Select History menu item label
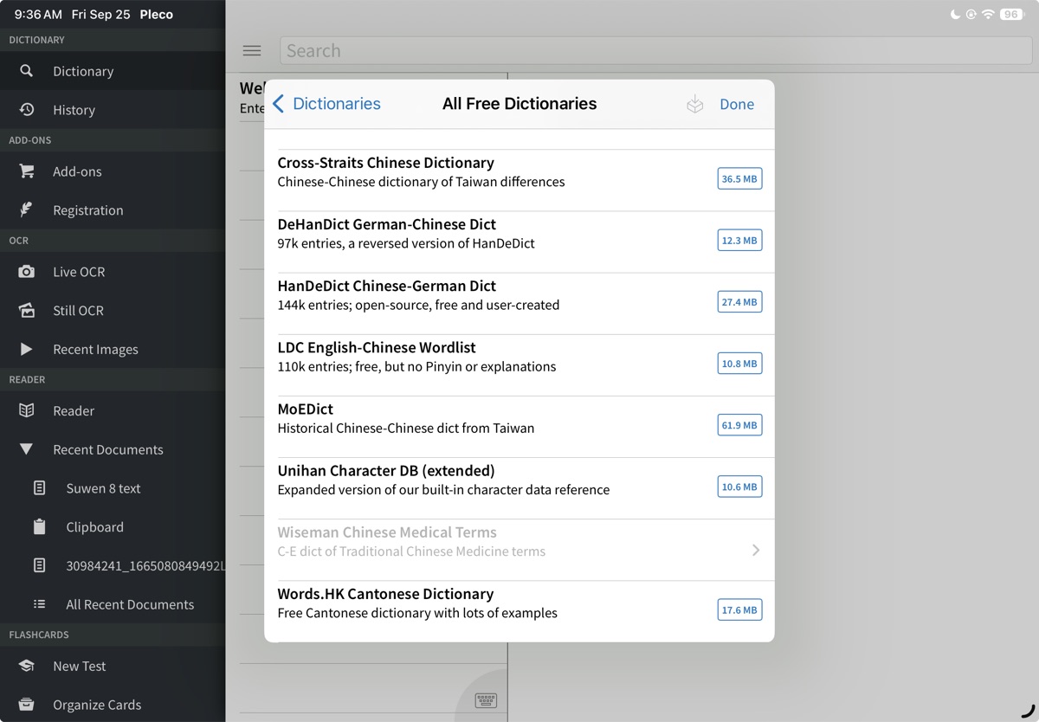This screenshot has height=722, width=1039. tap(74, 110)
